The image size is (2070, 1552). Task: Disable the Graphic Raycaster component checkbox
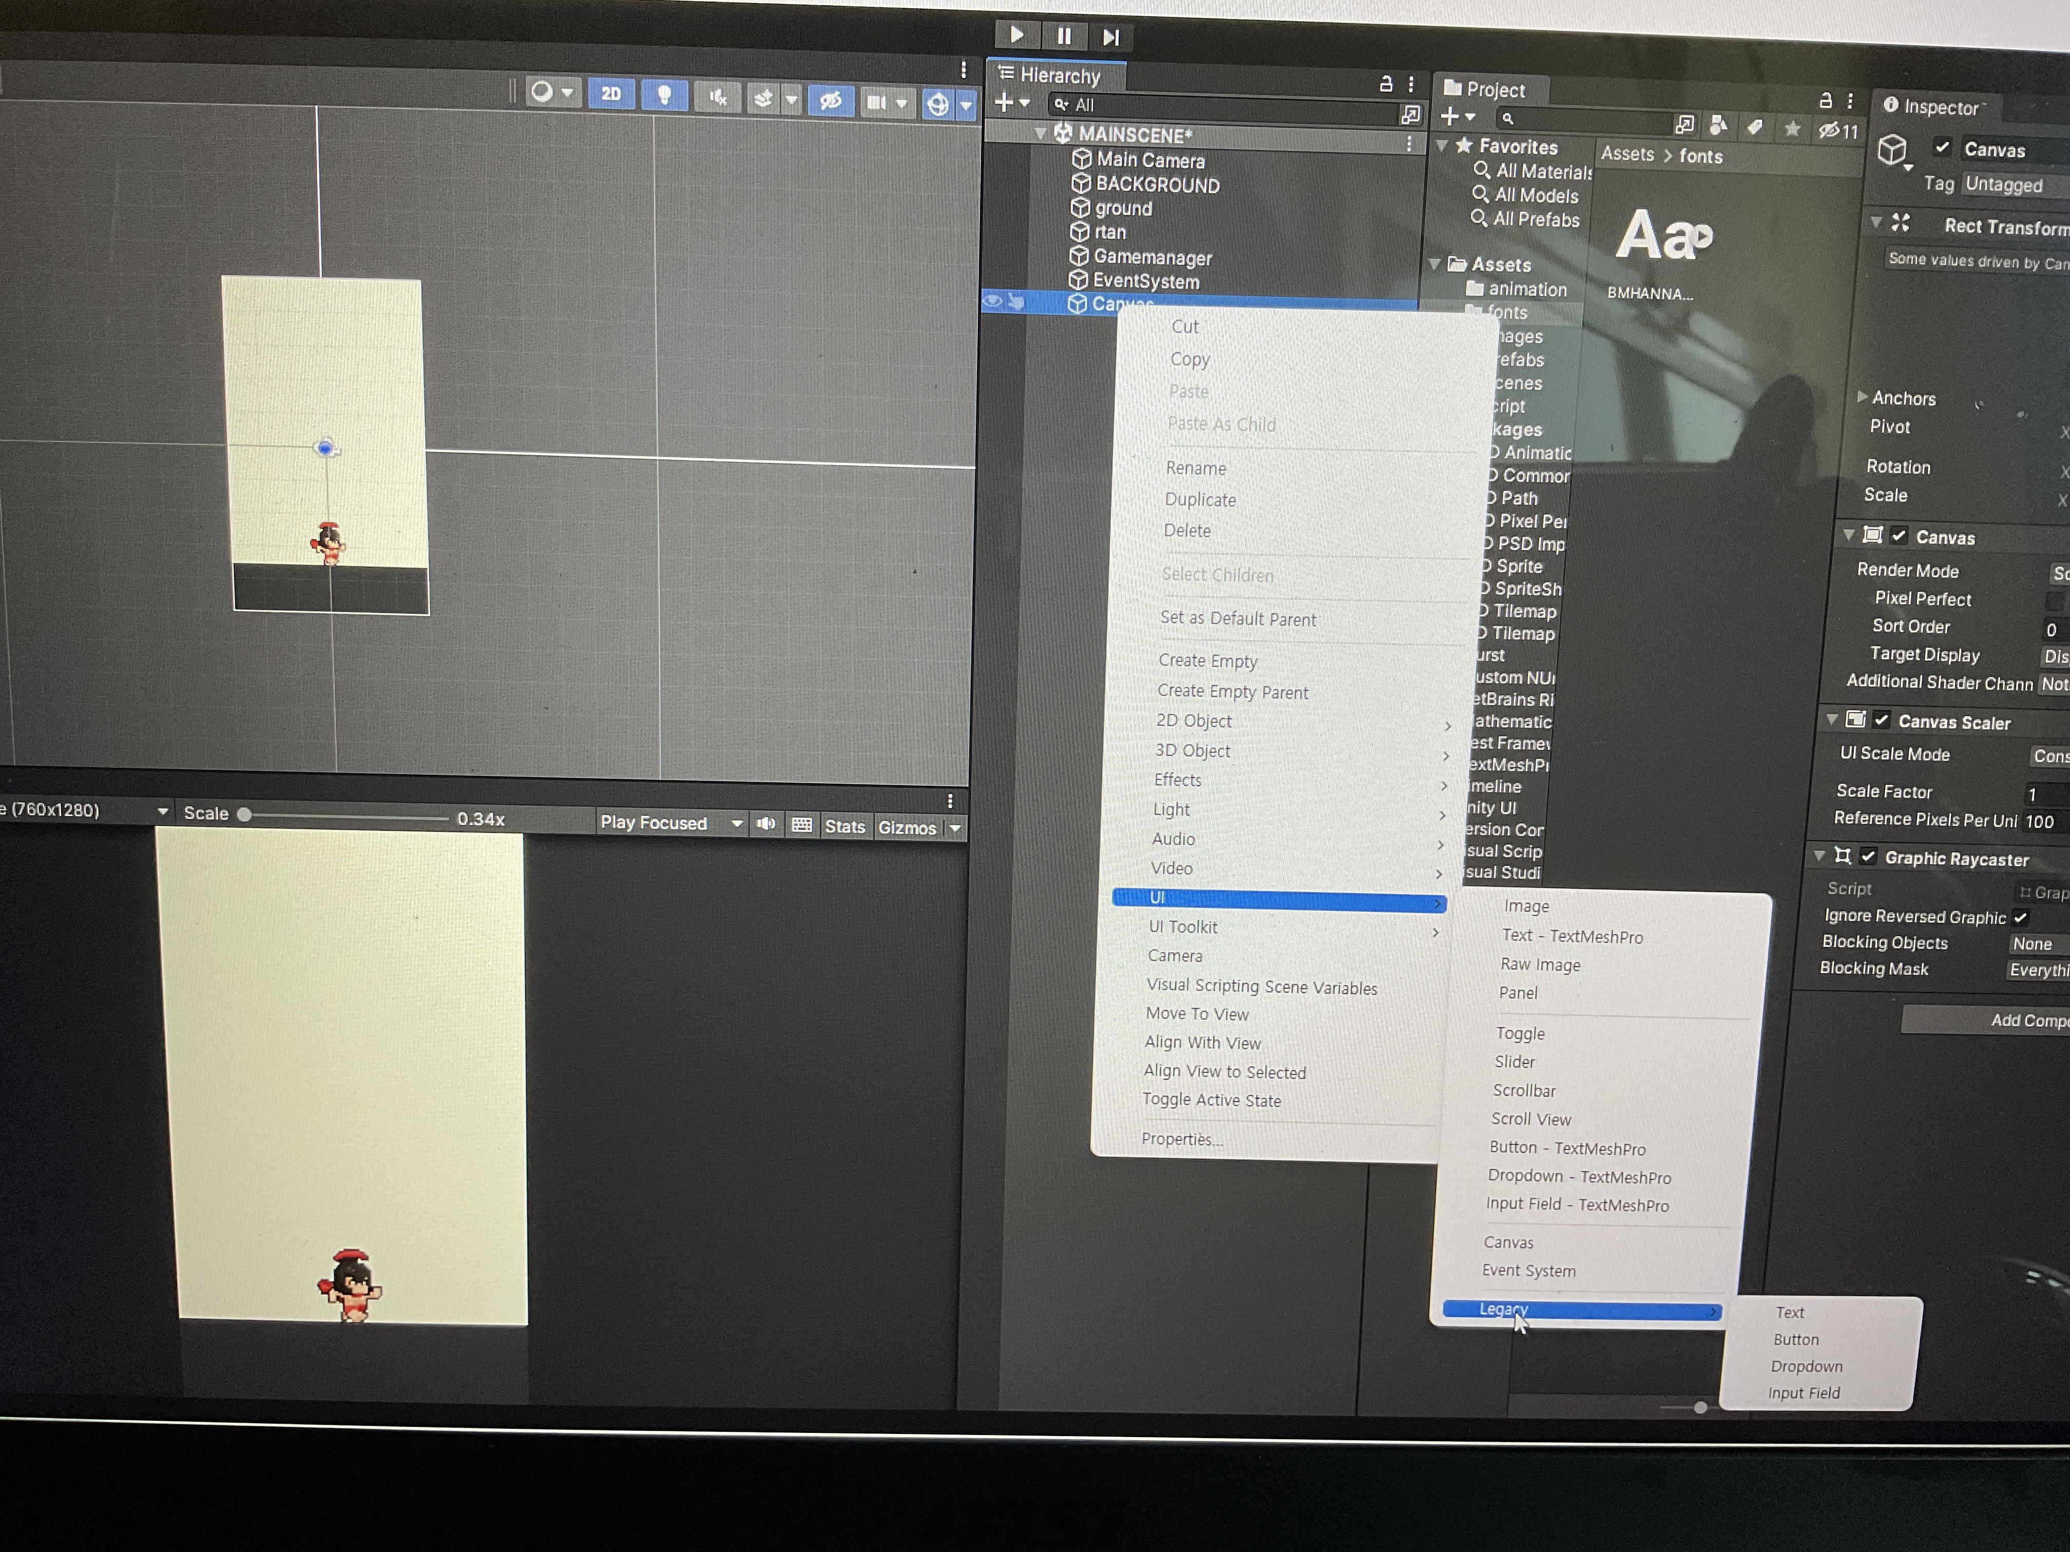1868,856
